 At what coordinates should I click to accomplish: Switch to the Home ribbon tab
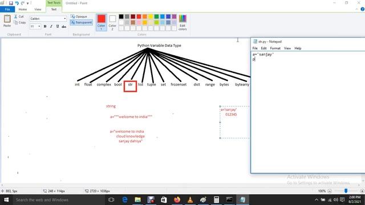coord(23,9)
